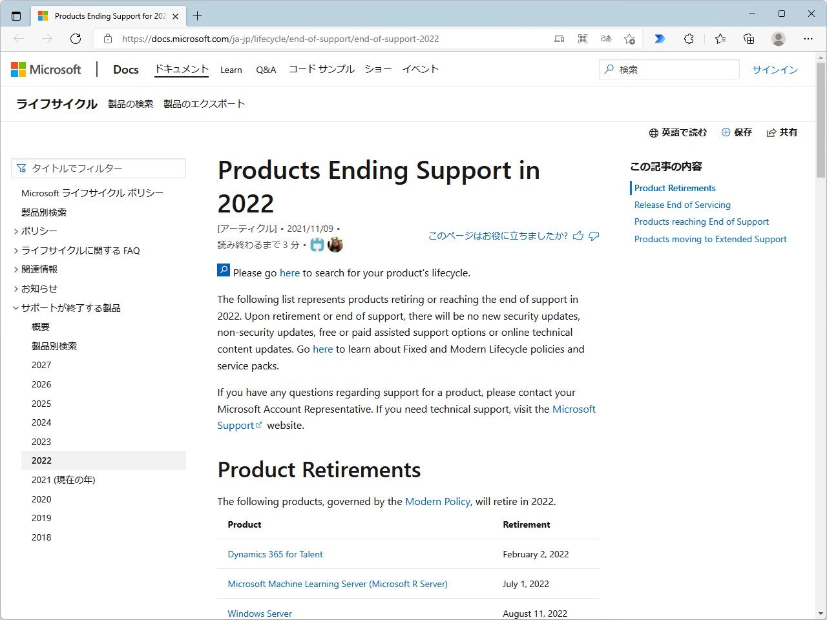Open the Favorites list icon

point(720,39)
